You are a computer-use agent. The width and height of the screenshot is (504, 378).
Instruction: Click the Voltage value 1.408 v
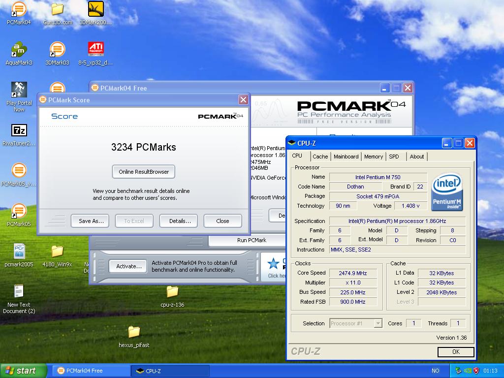pyautogui.click(x=410, y=206)
